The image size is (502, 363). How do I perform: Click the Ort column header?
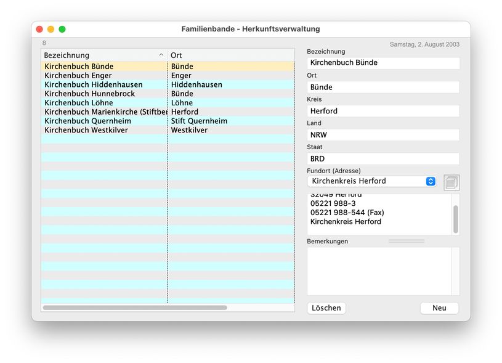[x=231, y=55]
